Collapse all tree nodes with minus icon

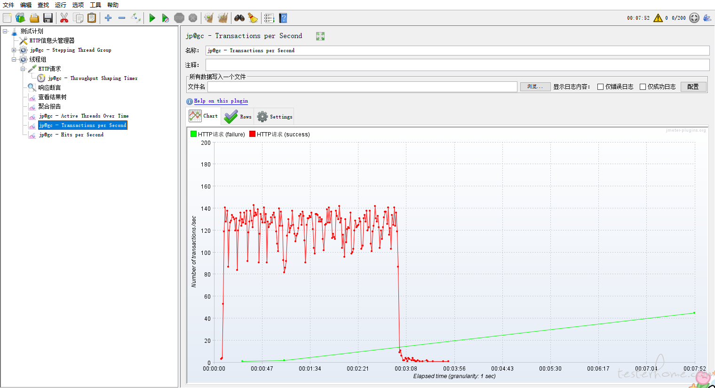coord(122,18)
